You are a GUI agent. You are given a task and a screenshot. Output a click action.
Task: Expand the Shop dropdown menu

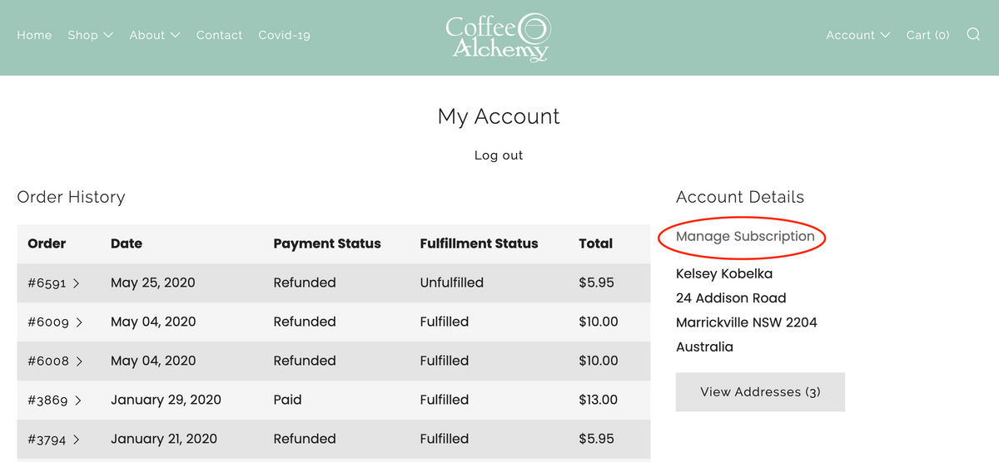point(90,35)
